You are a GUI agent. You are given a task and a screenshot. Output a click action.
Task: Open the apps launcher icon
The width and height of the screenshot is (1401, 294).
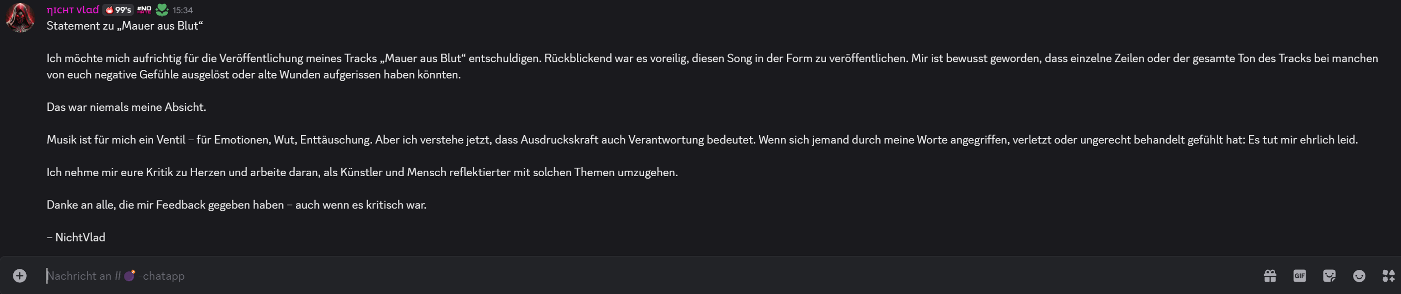tap(1388, 276)
